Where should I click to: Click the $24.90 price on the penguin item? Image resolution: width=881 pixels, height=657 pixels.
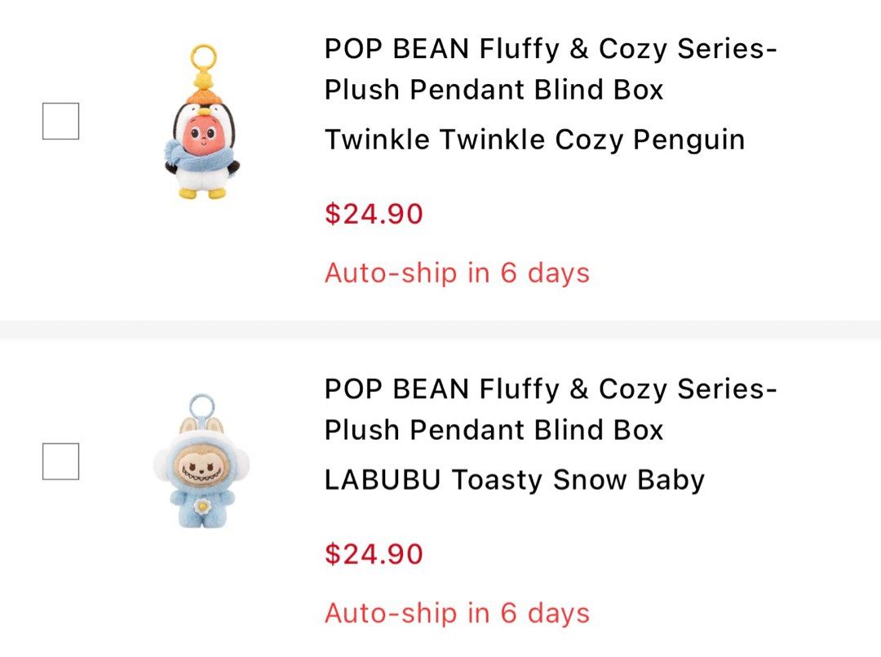click(374, 214)
